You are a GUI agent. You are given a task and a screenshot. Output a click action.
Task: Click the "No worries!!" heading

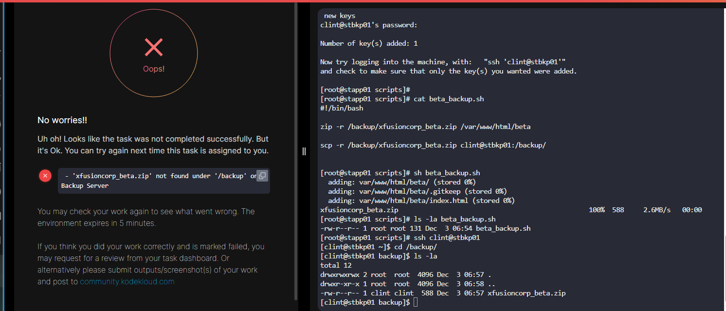click(x=62, y=120)
